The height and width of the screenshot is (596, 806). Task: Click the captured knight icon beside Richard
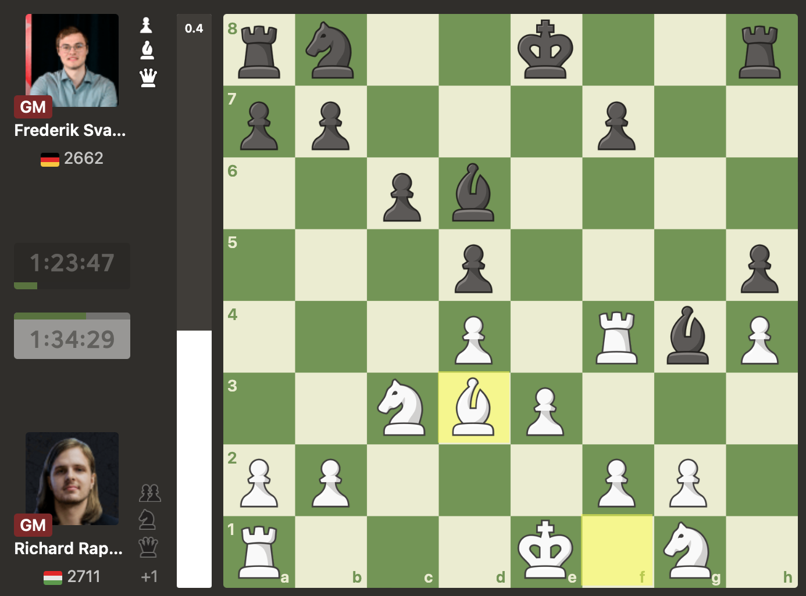click(x=148, y=519)
